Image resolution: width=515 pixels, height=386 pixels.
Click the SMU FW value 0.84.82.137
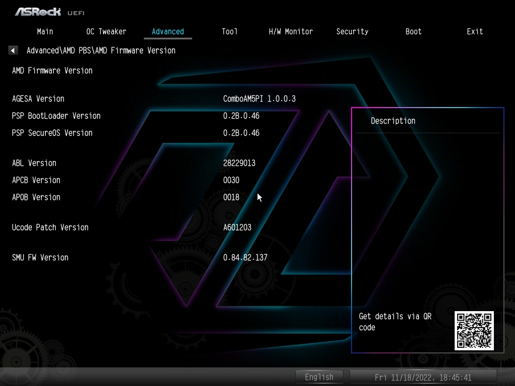click(245, 258)
